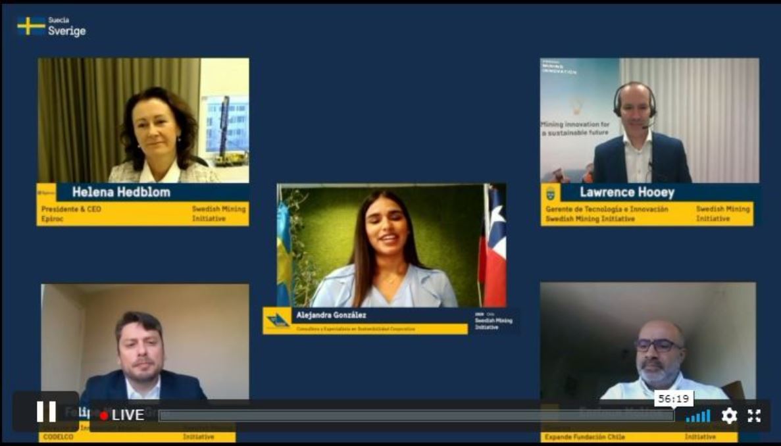Enter fullscreen mode
Image resolution: width=781 pixels, height=446 pixels.
(x=754, y=416)
